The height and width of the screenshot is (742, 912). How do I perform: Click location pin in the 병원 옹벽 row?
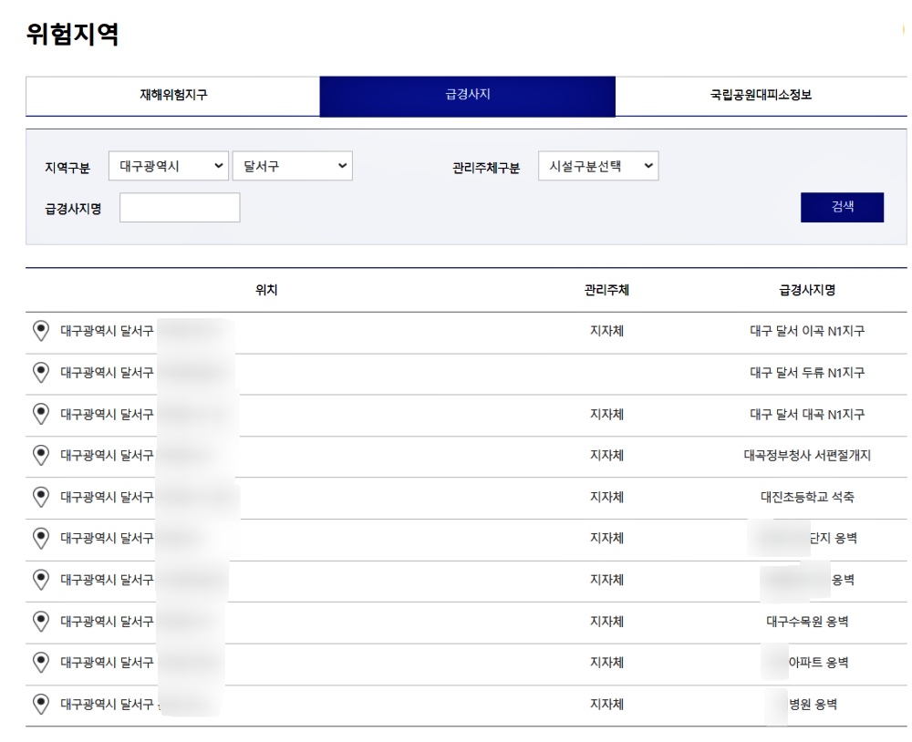tap(40, 704)
